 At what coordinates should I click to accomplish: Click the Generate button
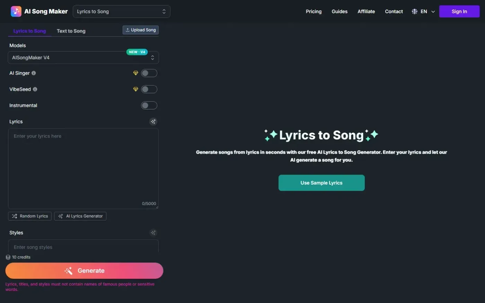(84, 271)
